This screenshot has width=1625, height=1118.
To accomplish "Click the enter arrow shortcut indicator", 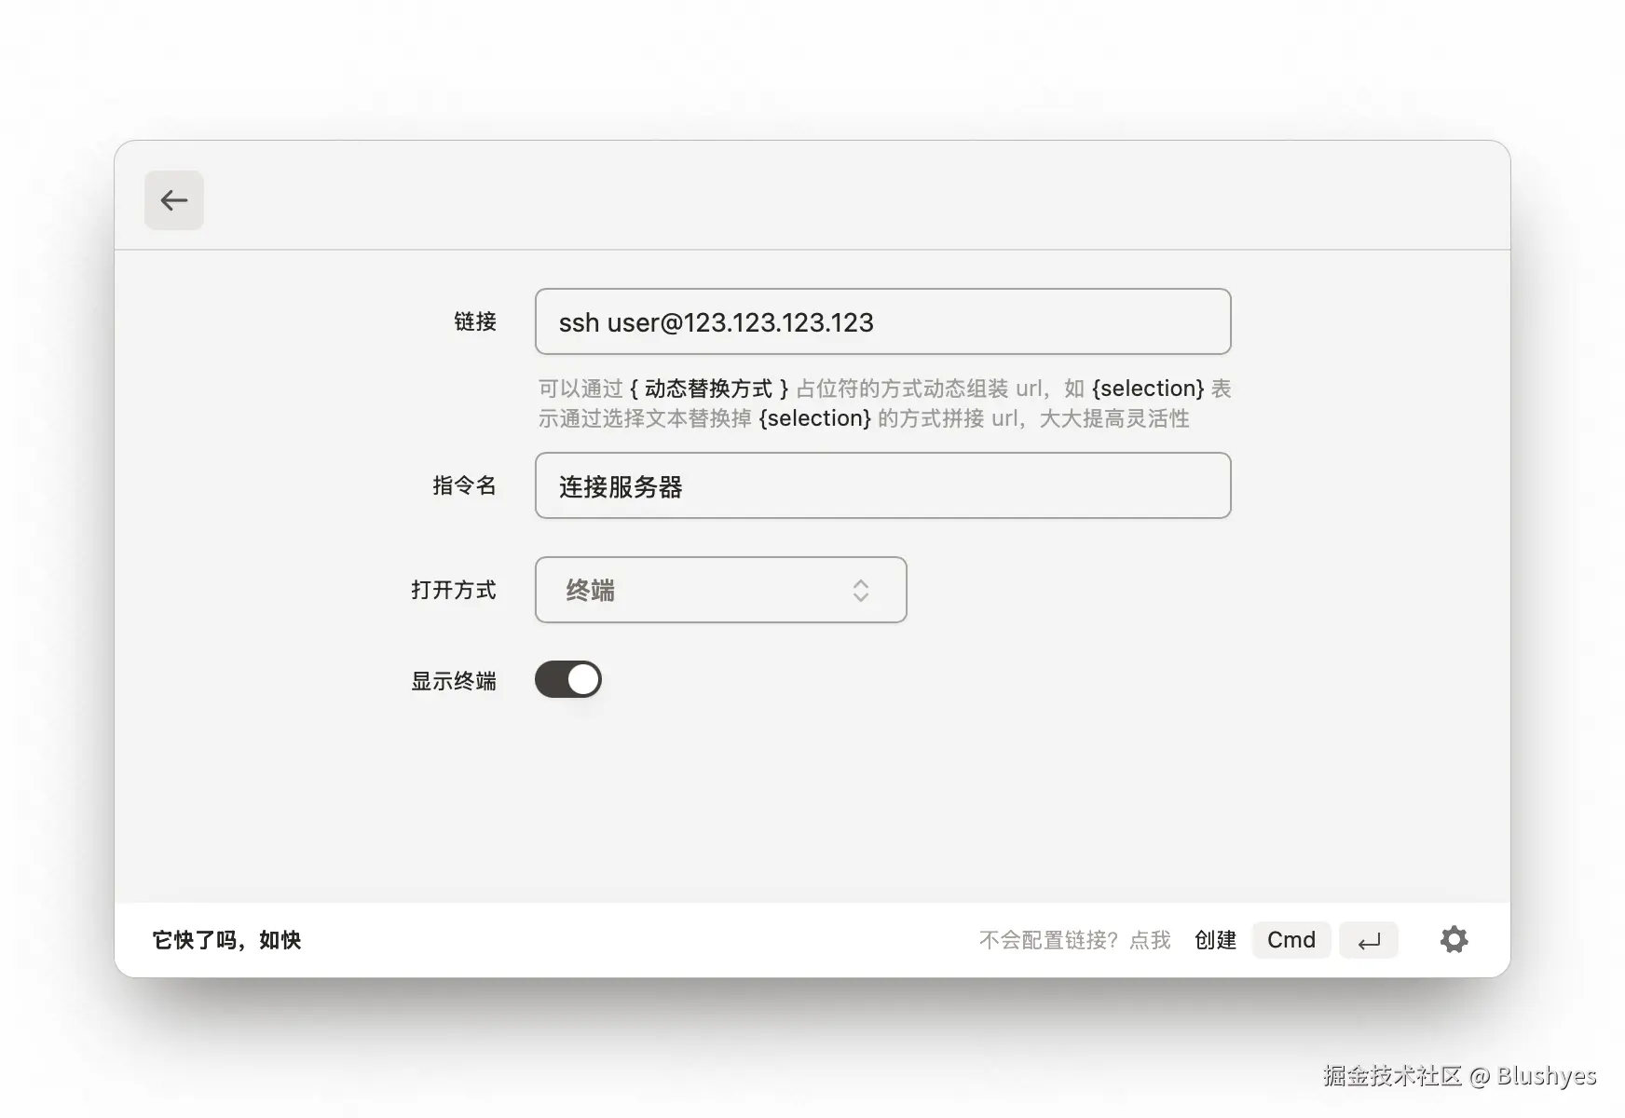I will tap(1369, 940).
